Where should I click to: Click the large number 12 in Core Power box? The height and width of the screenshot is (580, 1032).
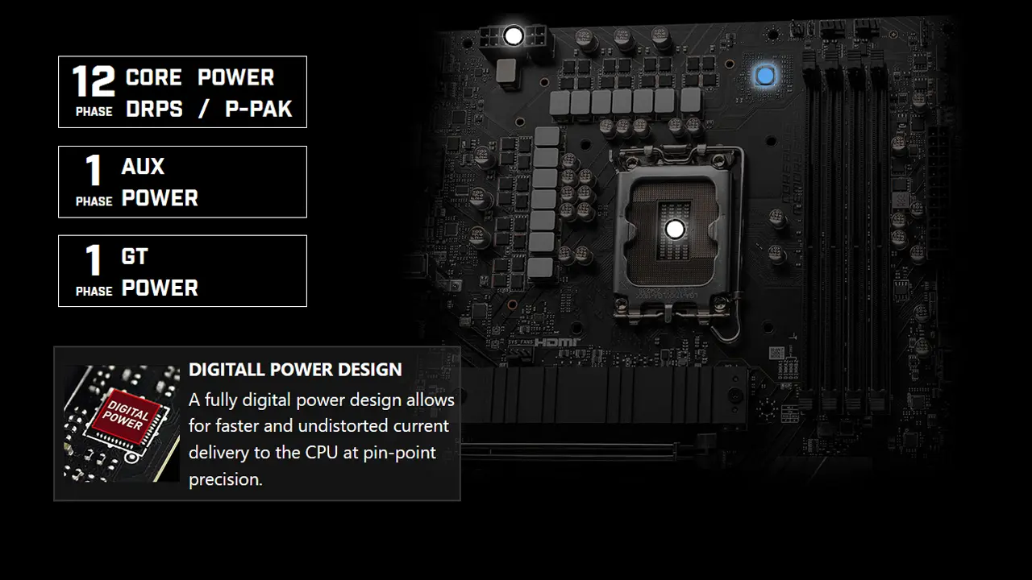[x=94, y=82]
